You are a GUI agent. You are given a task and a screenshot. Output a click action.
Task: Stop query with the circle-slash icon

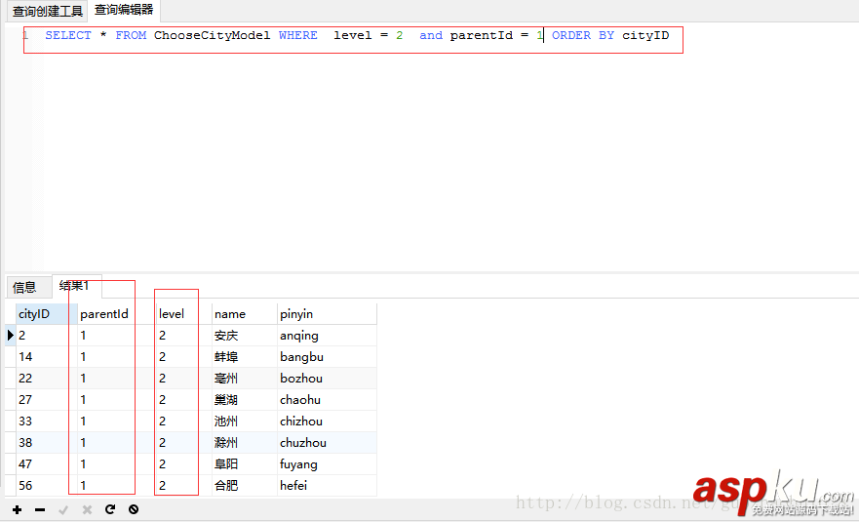134,509
